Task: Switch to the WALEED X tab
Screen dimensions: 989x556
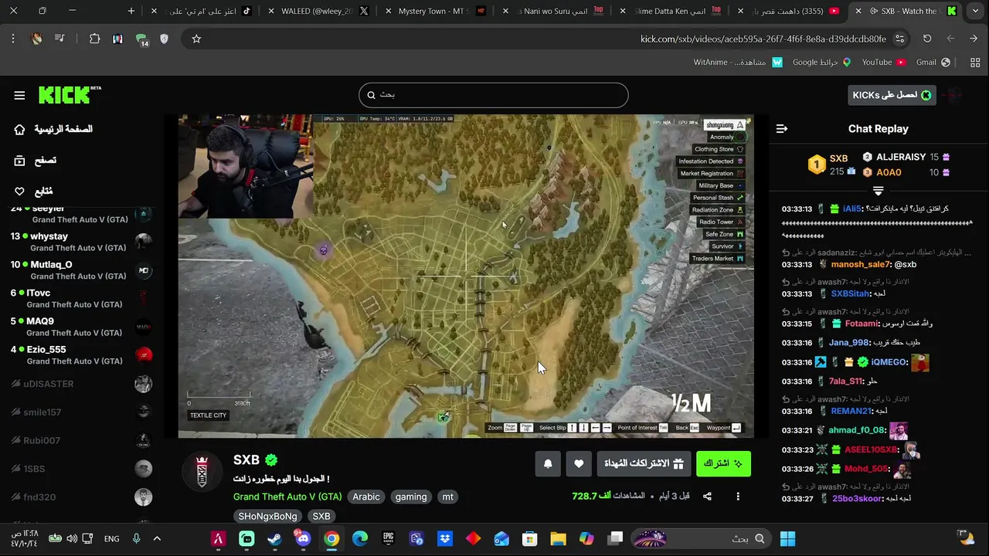Action: point(317,11)
